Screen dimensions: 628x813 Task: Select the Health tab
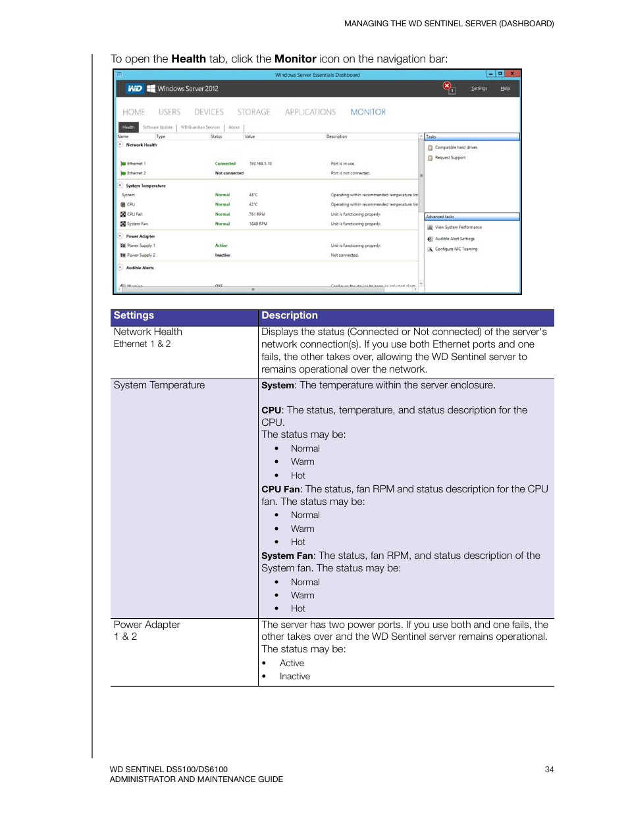click(x=128, y=127)
